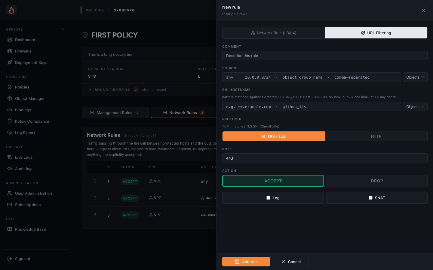Open Object Manager menu item

pyautogui.click(x=30, y=98)
